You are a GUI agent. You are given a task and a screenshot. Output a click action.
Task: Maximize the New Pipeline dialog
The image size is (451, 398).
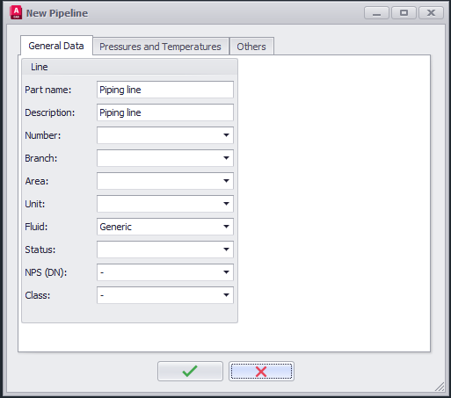click(x=404, y=13)
